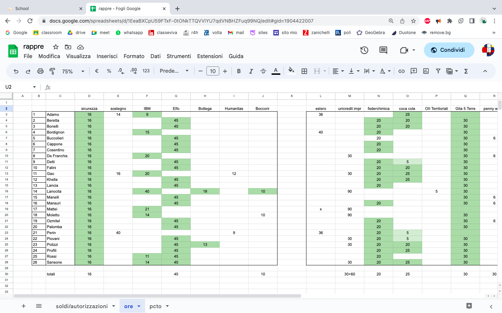Open the functions sigma menu

pyautogui.click(x=466, y=71)
